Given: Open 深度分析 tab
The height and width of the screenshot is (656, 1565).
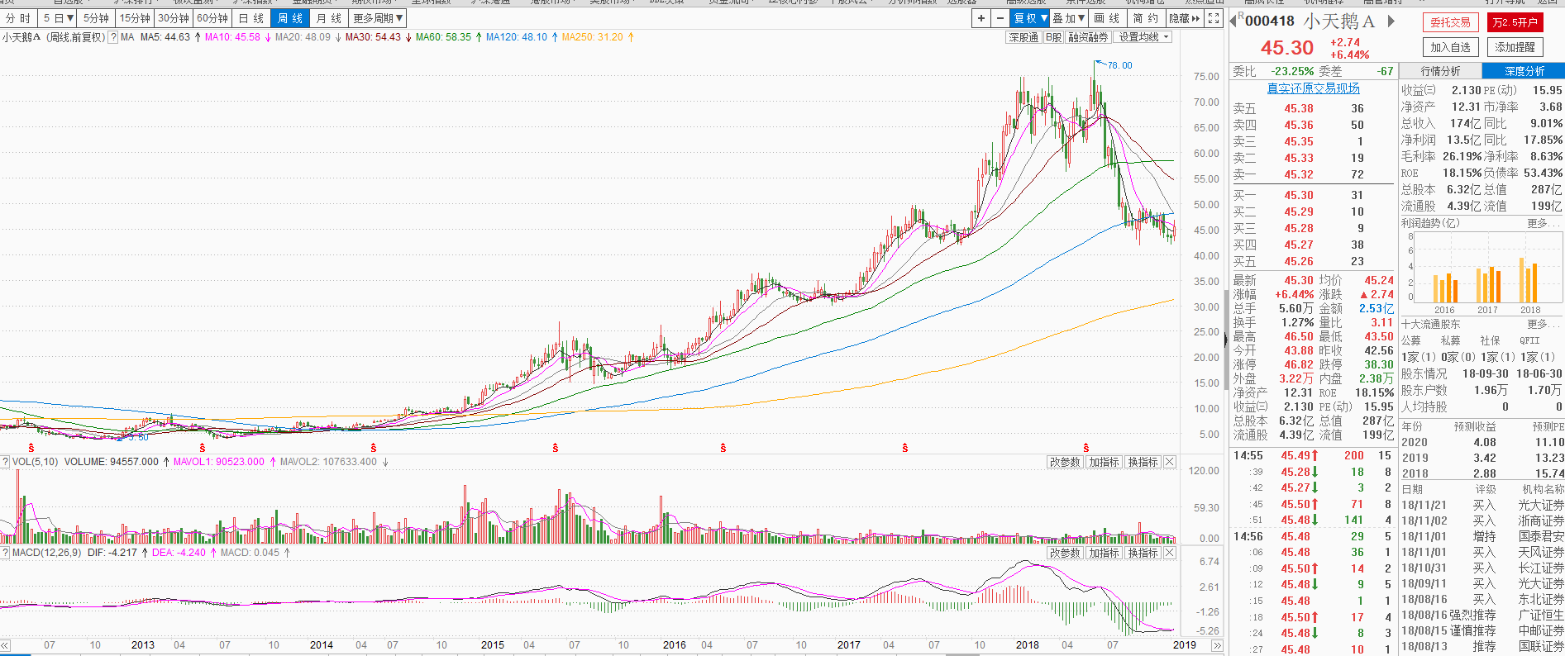Looking at the screenshot, I should pos(1524,71).
